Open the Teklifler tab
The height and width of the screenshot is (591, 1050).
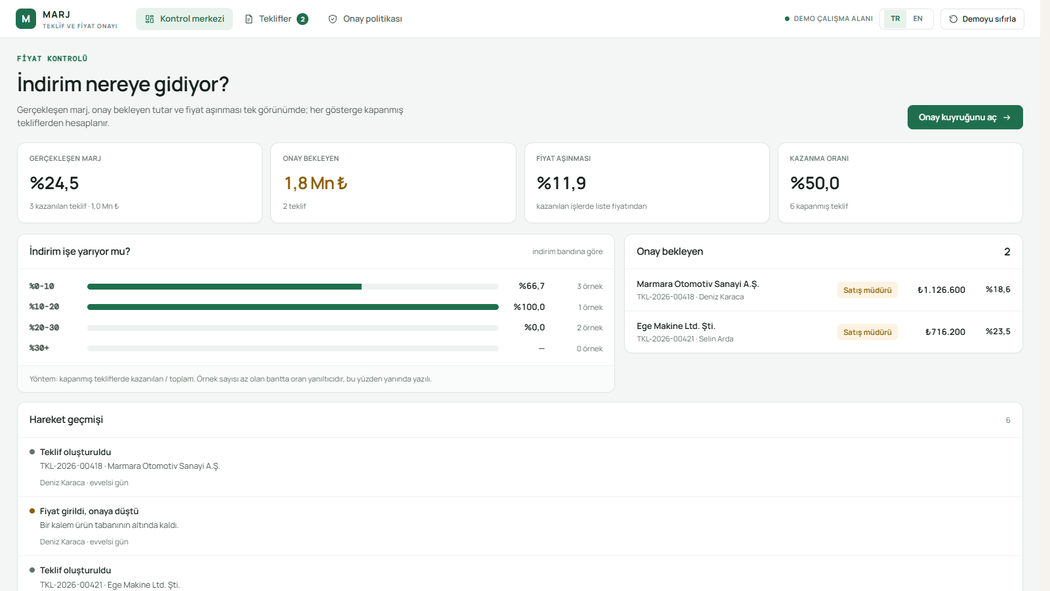click(x=276, y=19)
